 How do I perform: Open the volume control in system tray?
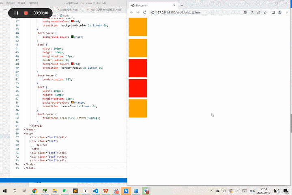pos(224,191)
